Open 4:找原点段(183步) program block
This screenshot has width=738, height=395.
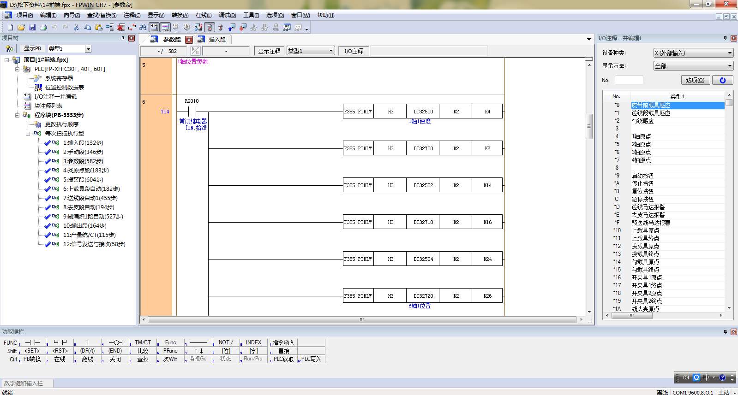[x=86, y=171]
